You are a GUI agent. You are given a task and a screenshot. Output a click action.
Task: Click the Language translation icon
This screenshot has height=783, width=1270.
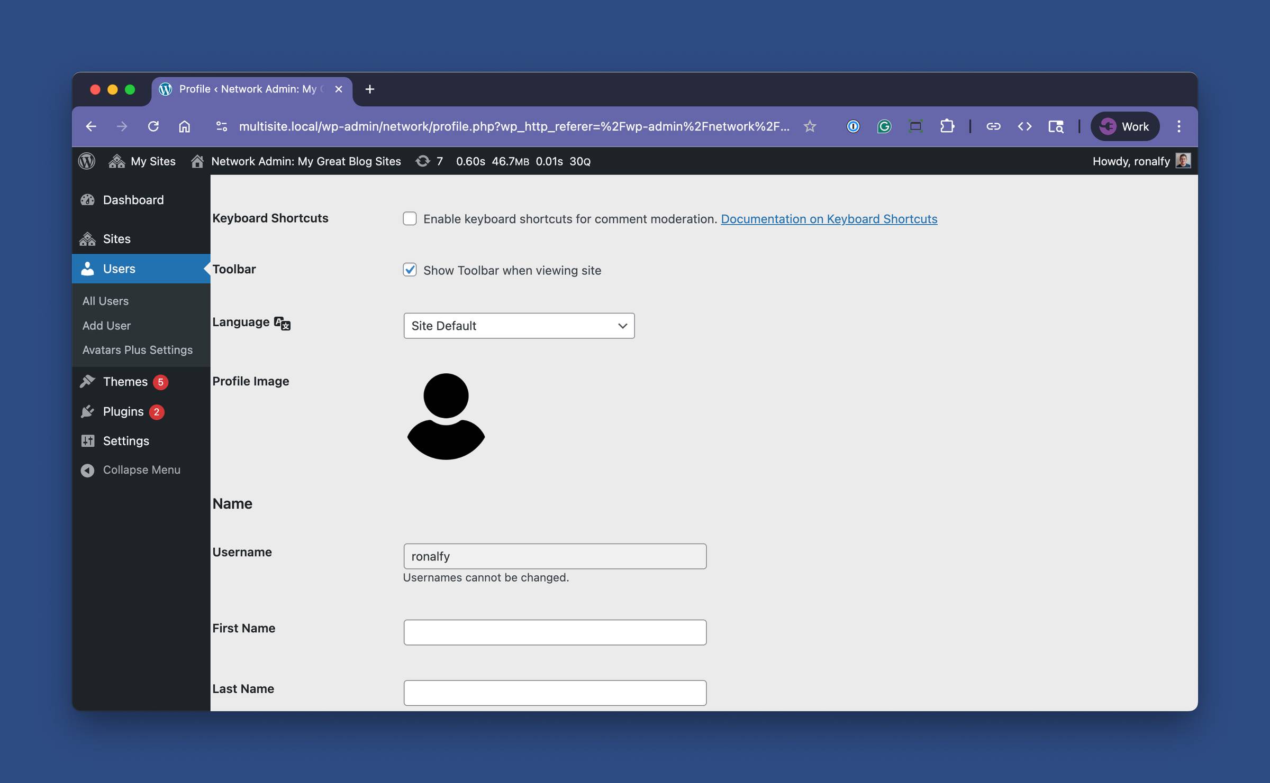(x=282, y=323)
